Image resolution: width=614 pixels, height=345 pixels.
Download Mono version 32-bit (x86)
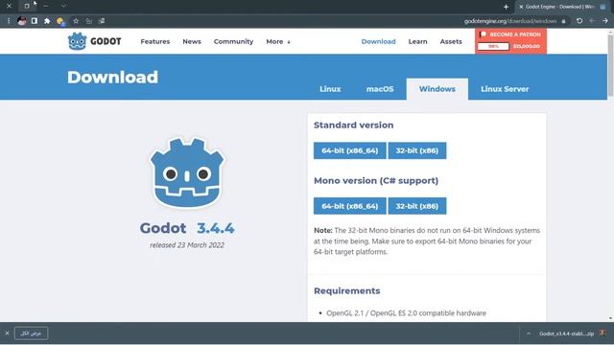click(x=417, y=206)
